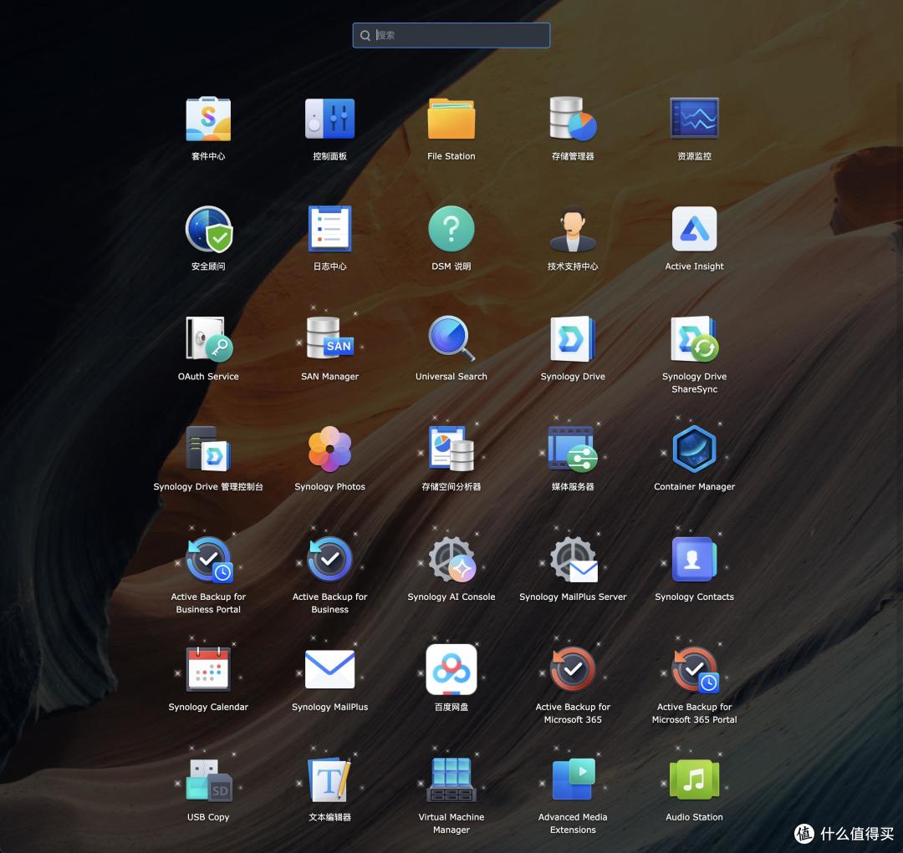The image size is (903, 853).
Task: Open Synology Calendar
Action: [x=208, y=669]
